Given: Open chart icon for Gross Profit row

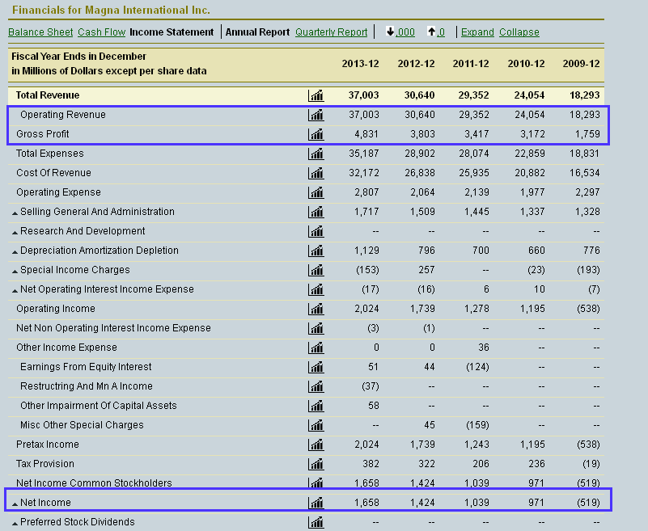Looking at the screenshot, I should (316, 134).
